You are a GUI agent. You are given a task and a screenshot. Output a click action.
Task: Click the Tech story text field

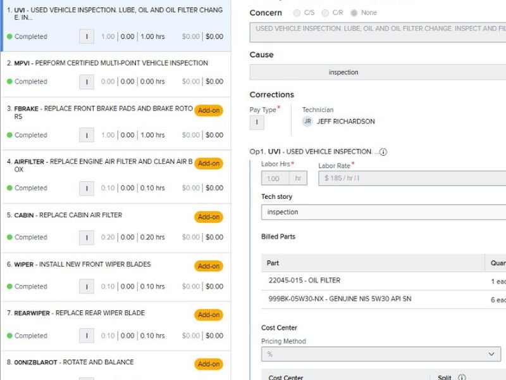[383, 212]
